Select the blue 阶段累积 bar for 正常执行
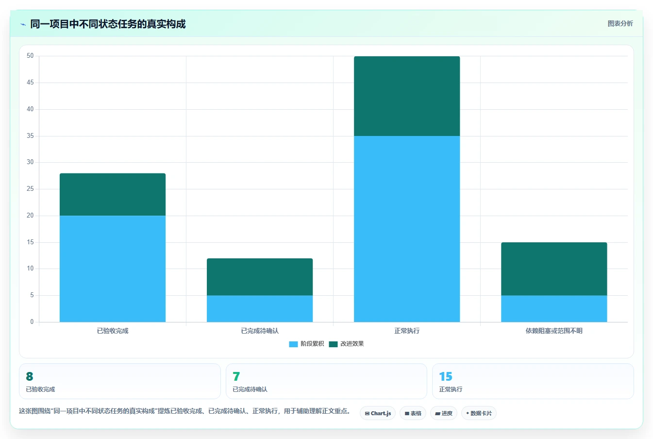This screenshot has width=653, height=439. pyautogui.click(x=407, y=229)
